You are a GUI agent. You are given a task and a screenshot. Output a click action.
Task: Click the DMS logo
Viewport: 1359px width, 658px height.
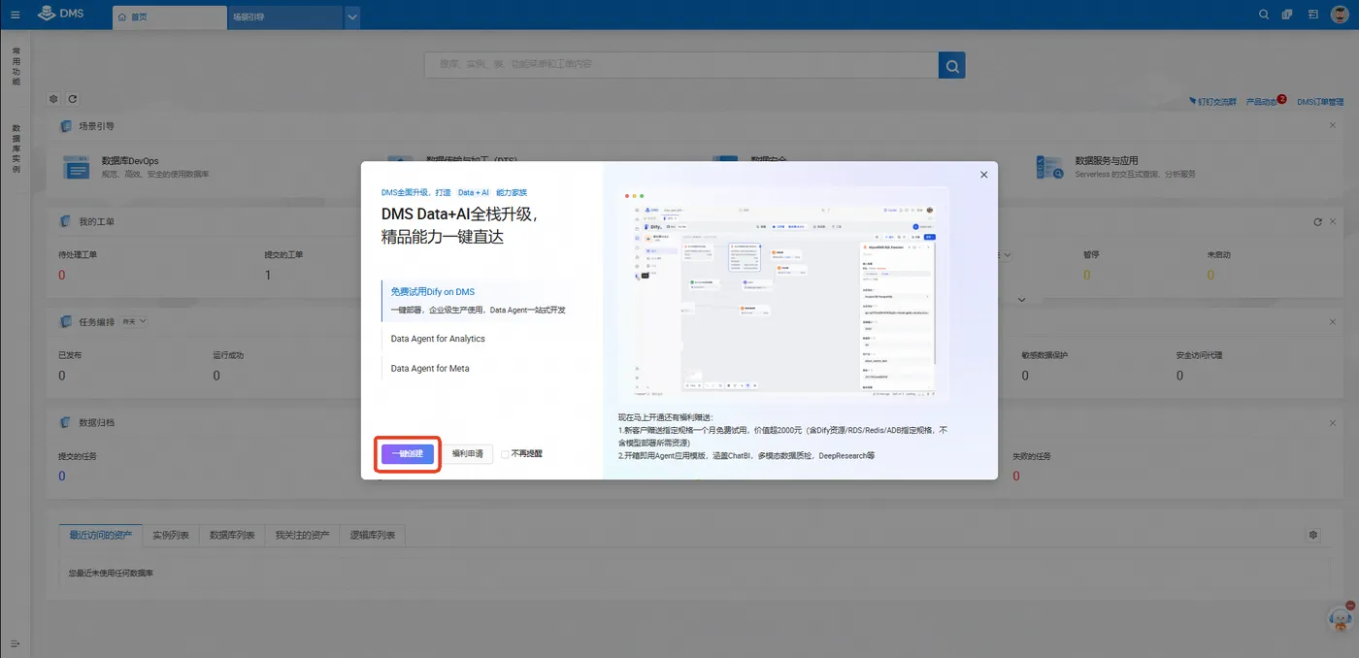pos(62,15)
